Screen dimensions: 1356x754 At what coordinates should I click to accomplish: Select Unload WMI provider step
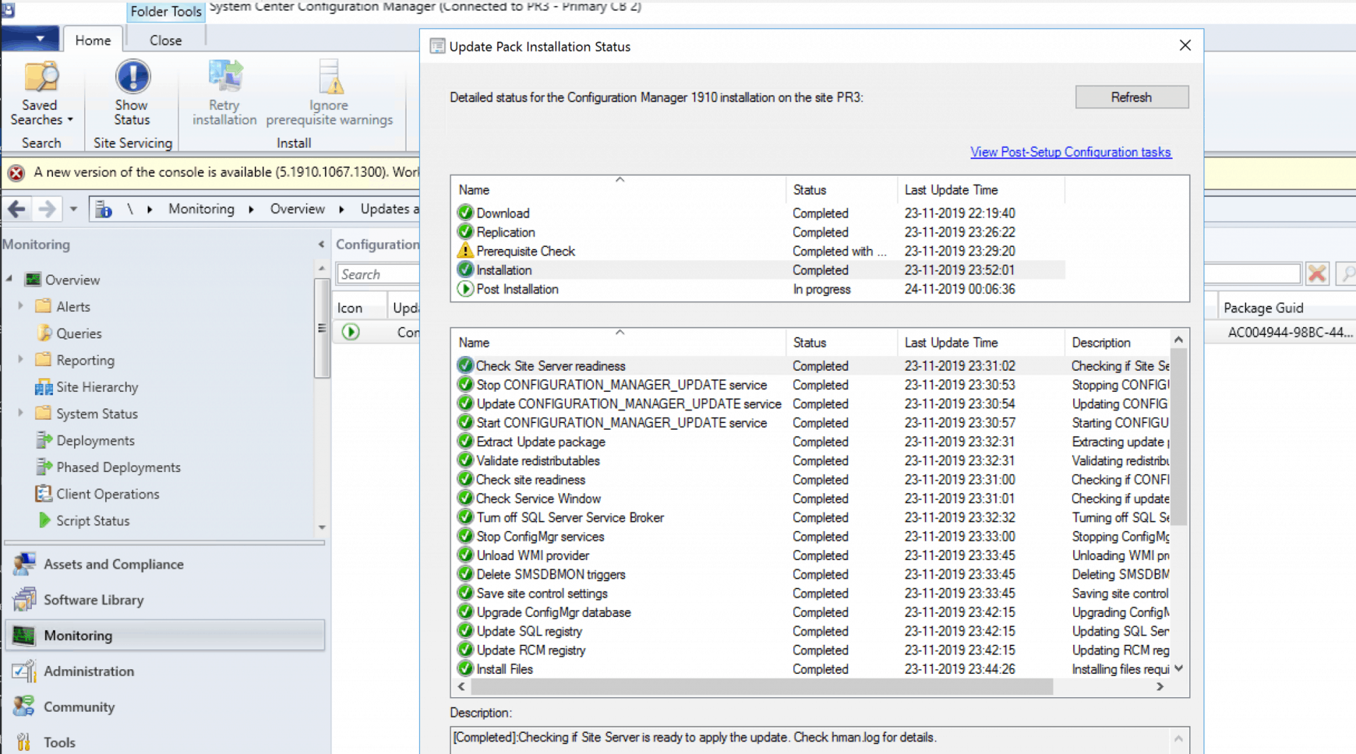click(812, 555)
